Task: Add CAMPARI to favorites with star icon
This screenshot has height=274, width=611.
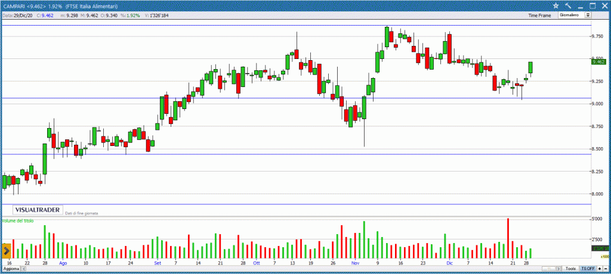Action: 556,5
